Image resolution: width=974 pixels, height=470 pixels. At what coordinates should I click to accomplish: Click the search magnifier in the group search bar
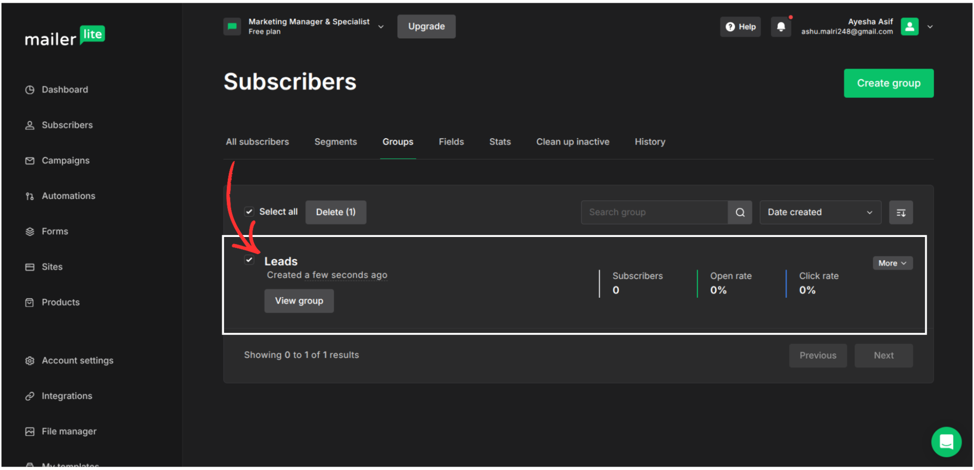coord(740,212)
